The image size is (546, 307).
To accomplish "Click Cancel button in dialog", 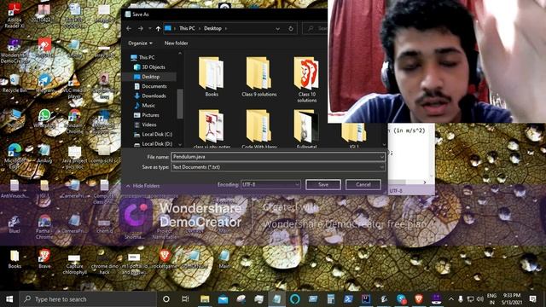I will 363,184.
